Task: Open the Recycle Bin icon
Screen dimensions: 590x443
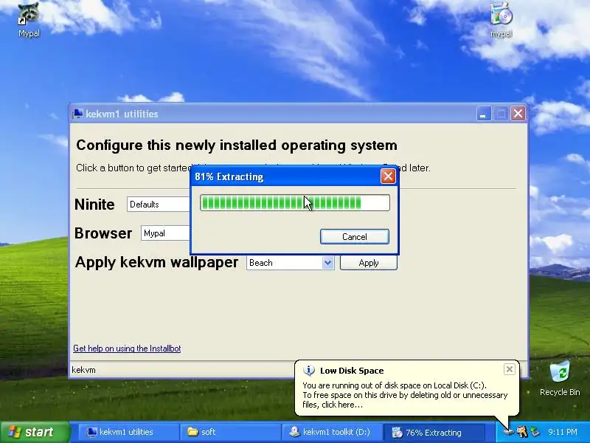Action: [x=560, y=379]
